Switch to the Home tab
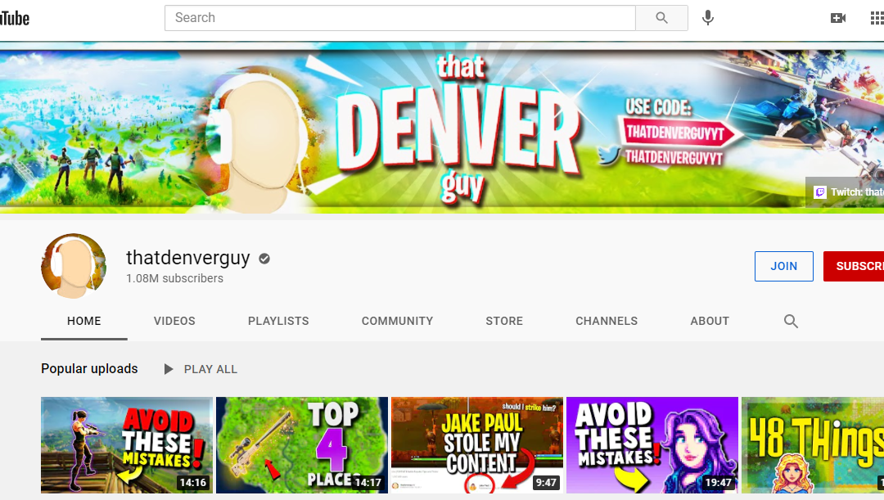 tap(84, 322)
